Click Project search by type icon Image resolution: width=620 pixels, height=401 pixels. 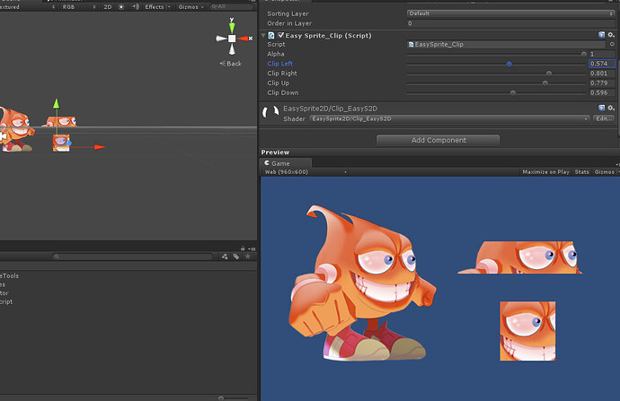pos(225,257)
